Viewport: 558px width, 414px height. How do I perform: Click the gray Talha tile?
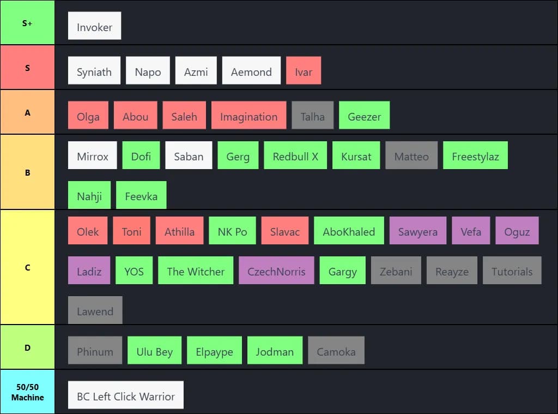point(312,116)
